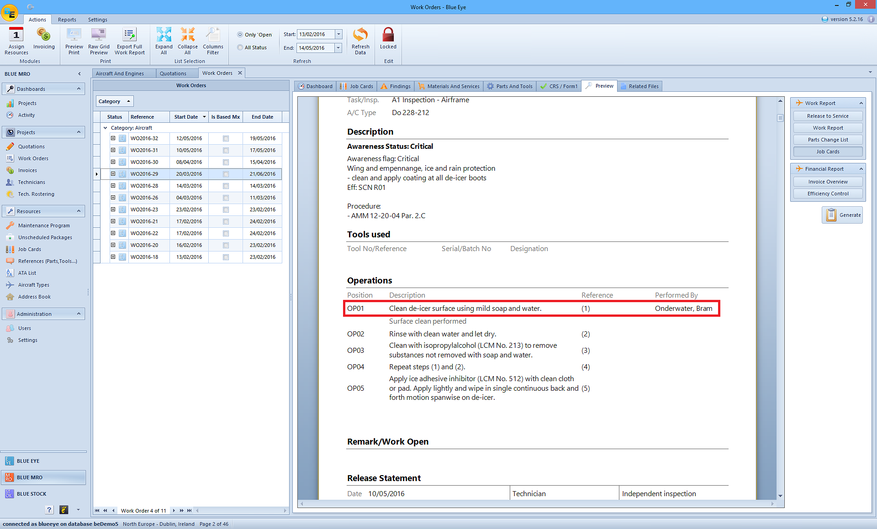877x529 pixels.
Task: Expand the WO2016-30 work order row
Action: pyautogui.click(x=113, y=162)
